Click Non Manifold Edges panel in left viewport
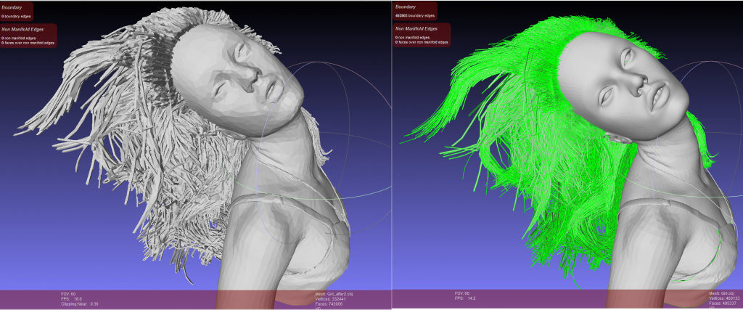The height and width of the screenshot is (310, 743). click(x=29, y=34)
